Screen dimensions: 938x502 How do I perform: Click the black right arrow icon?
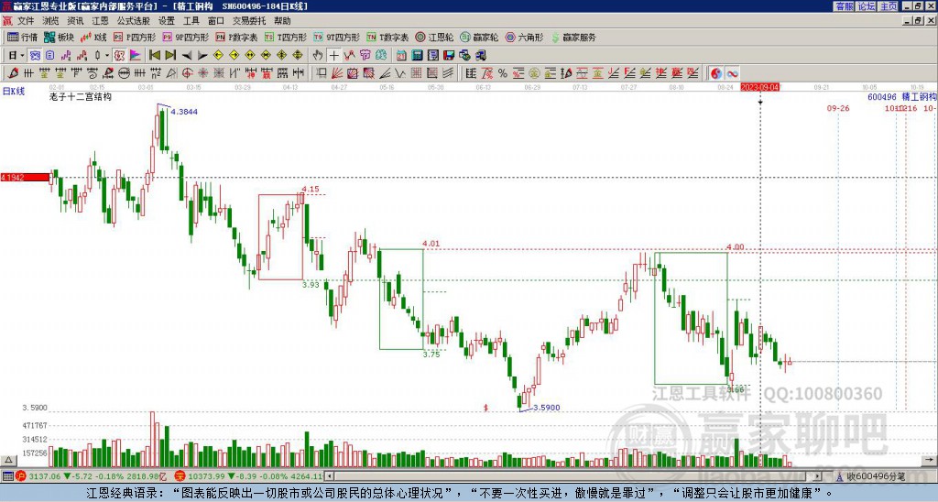pos(202,56)
